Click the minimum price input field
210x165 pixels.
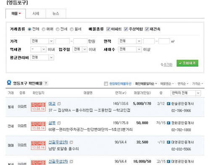(x=63, y=41)
